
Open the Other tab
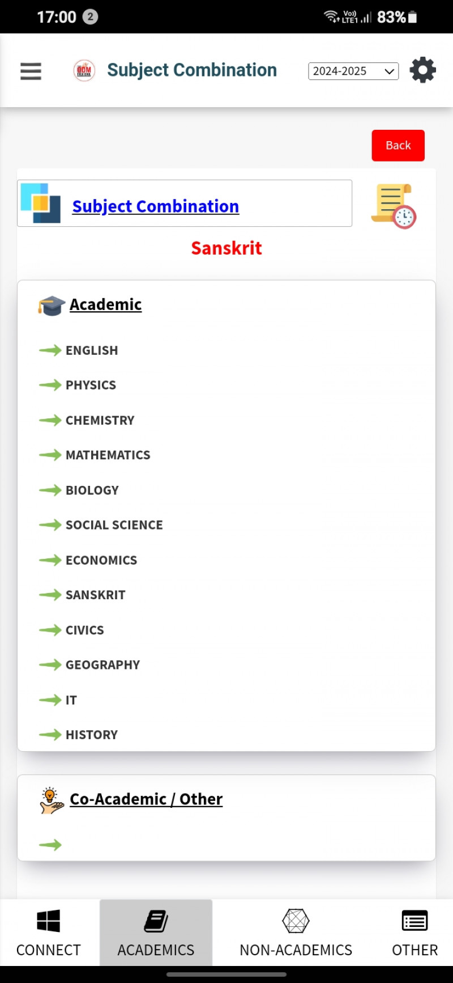pyautogui.click(x=414, y=933)
